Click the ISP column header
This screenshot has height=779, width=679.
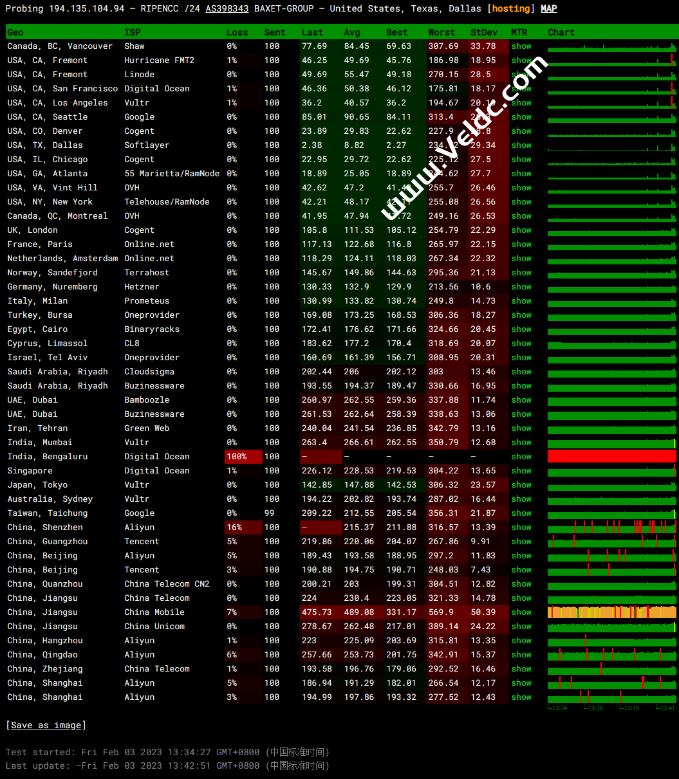132,32
